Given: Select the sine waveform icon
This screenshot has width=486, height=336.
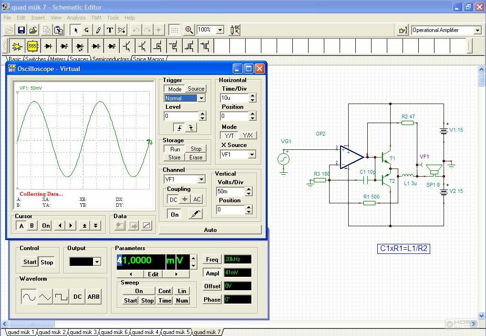Looking at the screenshot, I should tap(29, 297).
